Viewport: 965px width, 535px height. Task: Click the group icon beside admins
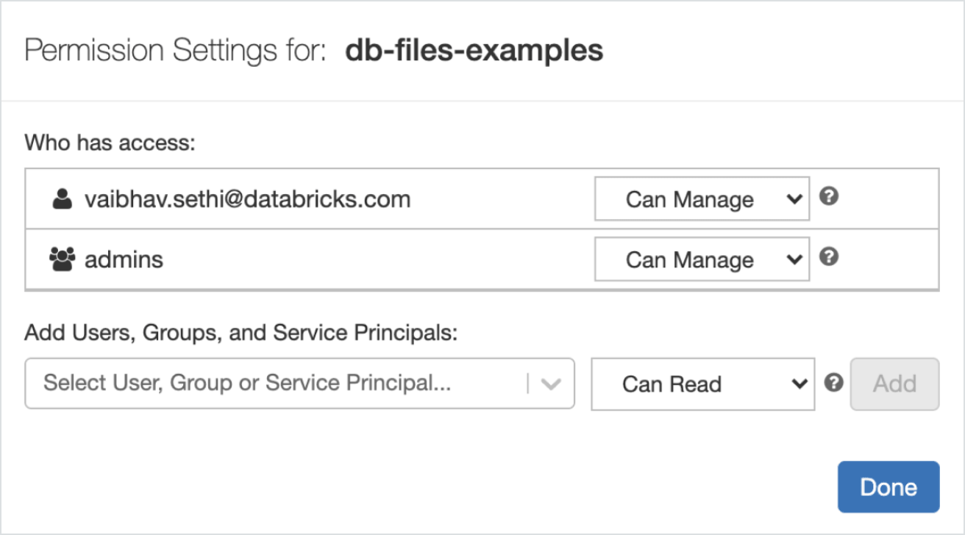pos(63,259)
